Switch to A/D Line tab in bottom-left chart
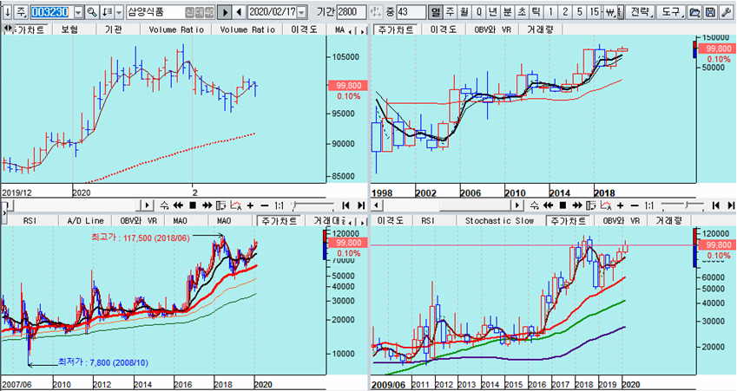Image resolution: width=737 pixels, height=391 pixels. [x=86, y=220]
